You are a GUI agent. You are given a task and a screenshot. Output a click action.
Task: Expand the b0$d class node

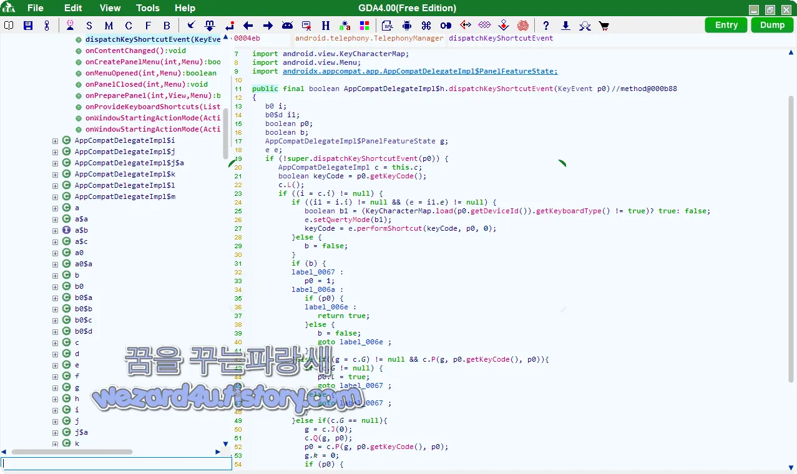(x=55, y=332)
